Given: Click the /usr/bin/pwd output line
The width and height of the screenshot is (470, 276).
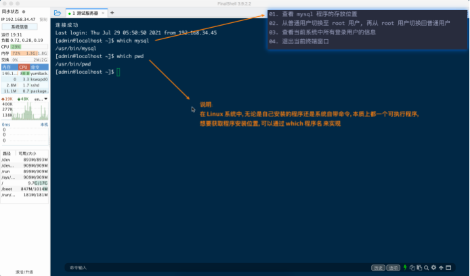Looking at the screenshot, I should click(73, 64).
